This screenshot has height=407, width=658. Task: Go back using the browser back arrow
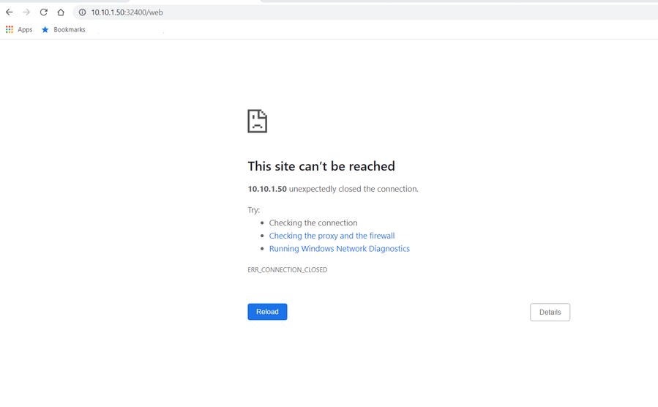tap(10, 12)
